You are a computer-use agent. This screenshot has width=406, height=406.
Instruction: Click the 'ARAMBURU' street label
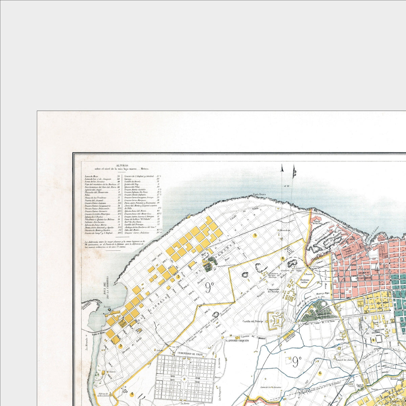pyautogui.click(x=364, y=273)
